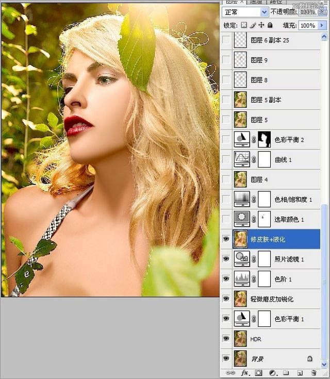Open the layer style fx menu
This screenshot has height=379, width=330.
point(245,373)
